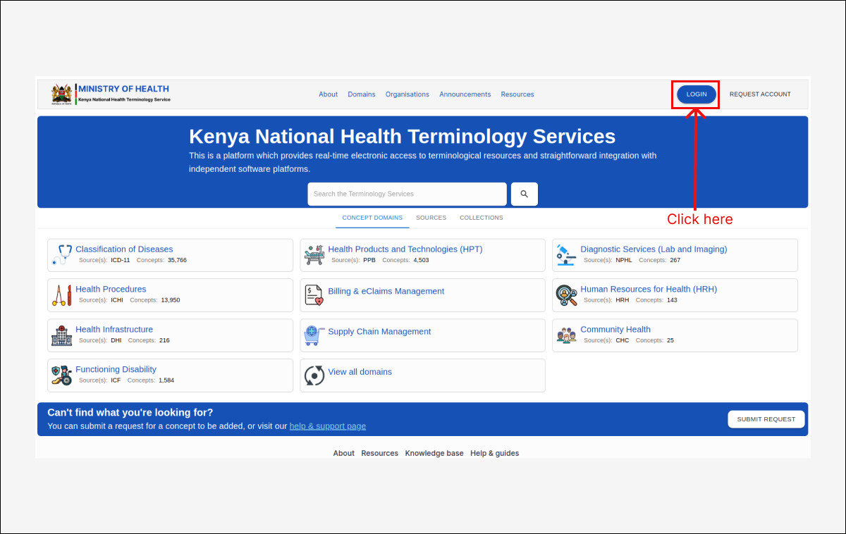Screen dimensions: 846x534
Task: Click the circular arrows icon for View all domains
Action: pyautogui.click(x=314, y=375)
